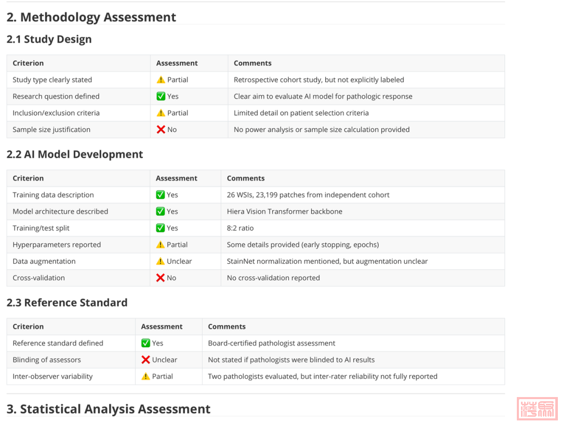Click warning icon for Inter-observer variability
The image size is (561, 423).
pos(146,377)
